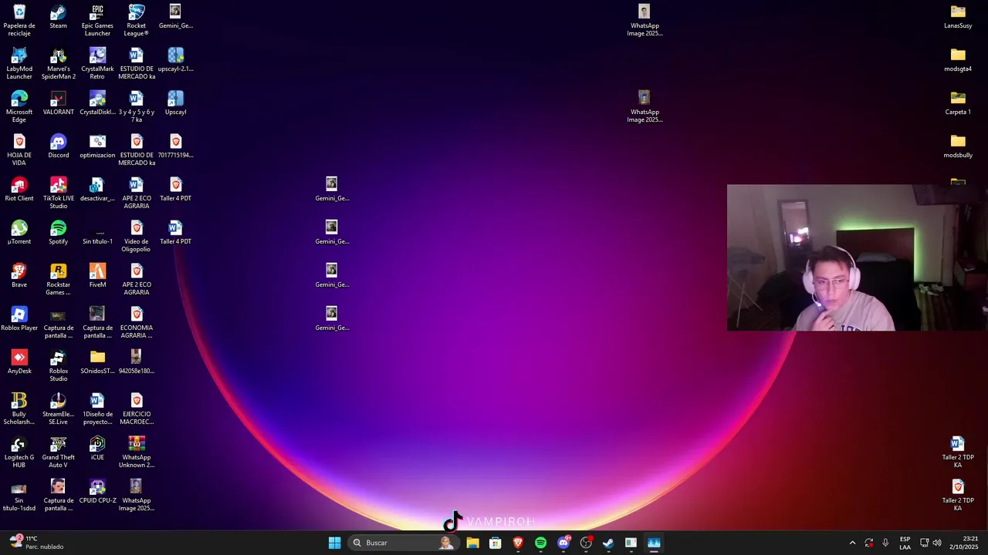Select the WhatsApp Unknown RAR archive
The height and width of the screenshot is (555, 988).
point(137,452)
